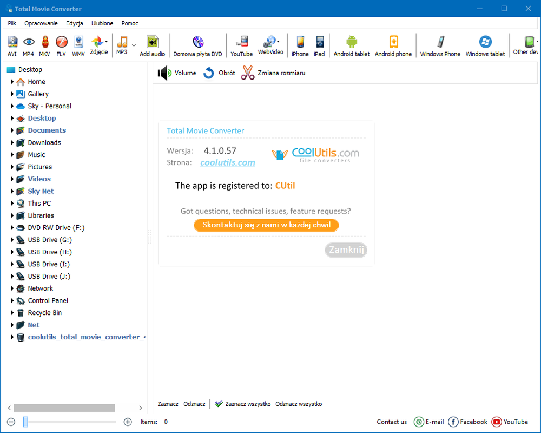
Task: Click the Add audio tool
Action: tap(152, 46)
